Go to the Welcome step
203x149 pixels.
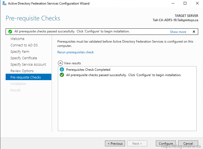click(17, 39)
